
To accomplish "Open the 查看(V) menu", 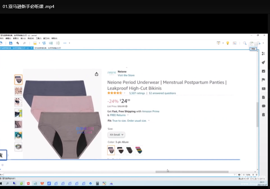I will click(16, 38).
